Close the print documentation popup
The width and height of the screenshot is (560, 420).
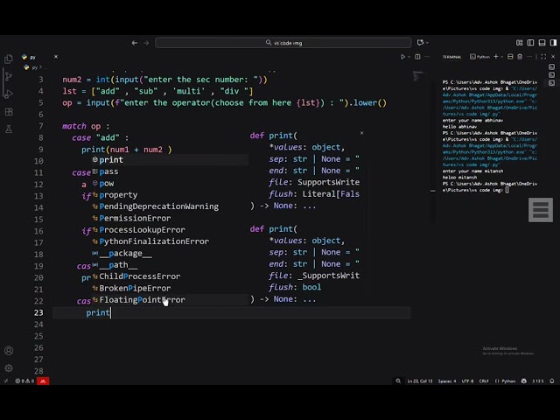pos(361,133)
